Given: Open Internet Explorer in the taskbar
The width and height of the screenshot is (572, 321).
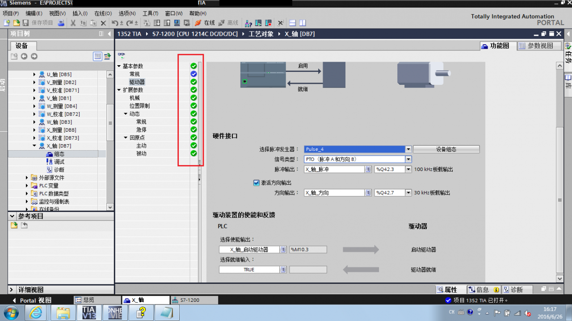Looking at the screenshot, I should pos(37,312).
